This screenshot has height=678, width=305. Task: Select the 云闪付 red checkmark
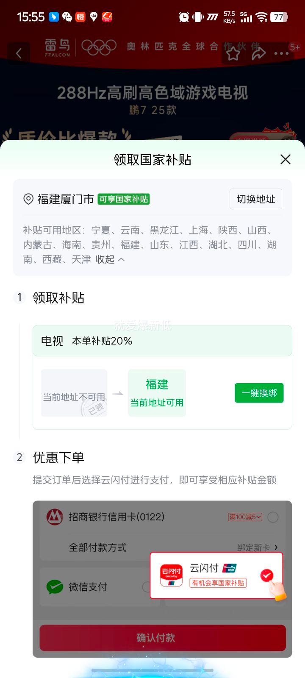tap(266, 575)
